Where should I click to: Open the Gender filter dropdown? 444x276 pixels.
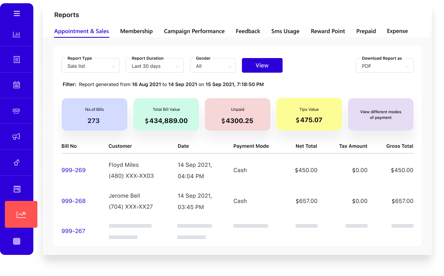(213, 65)
